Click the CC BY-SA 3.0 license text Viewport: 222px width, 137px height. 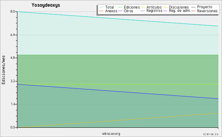pos(211,134)
